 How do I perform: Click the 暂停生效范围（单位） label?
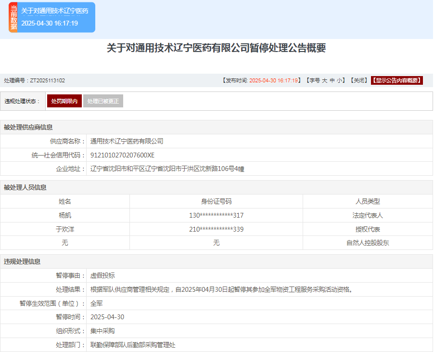coord(52,303)
